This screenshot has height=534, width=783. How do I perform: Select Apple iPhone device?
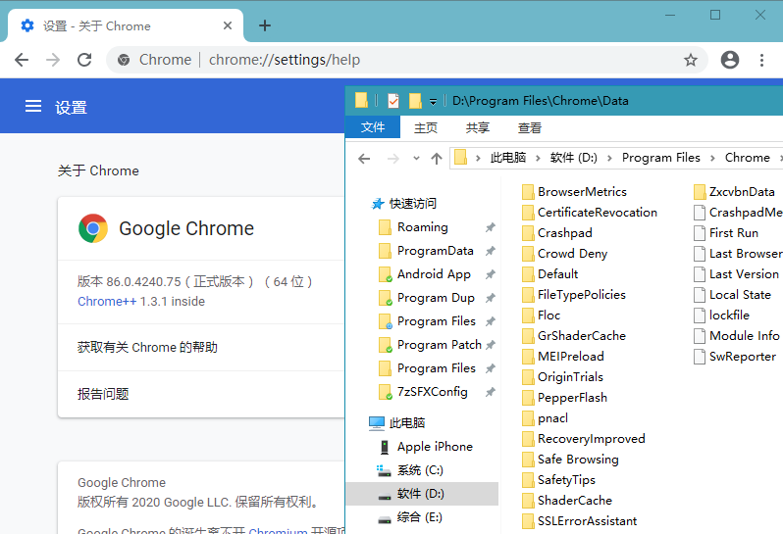coord(435,446)
